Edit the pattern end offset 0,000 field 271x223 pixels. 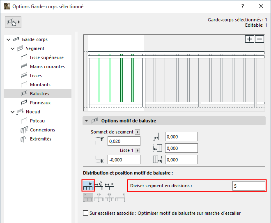(181, 160)
